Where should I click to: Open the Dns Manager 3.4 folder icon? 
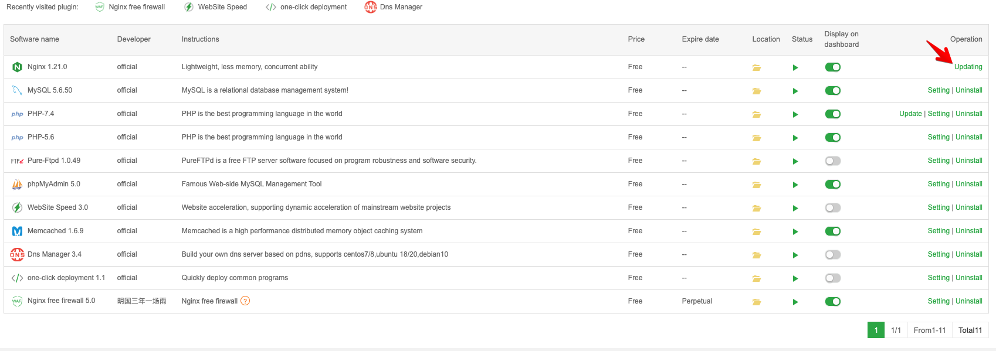click(757, 255)
